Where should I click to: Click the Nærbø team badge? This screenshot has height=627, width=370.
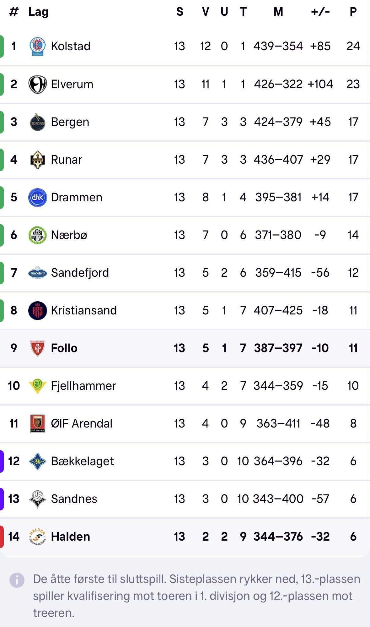pyautogui.click(x=38, y=235)
